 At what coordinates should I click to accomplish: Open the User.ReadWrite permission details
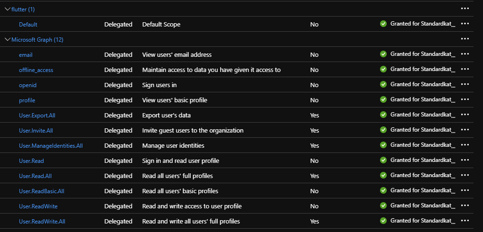pyautogui.click(x=38, y=206)
